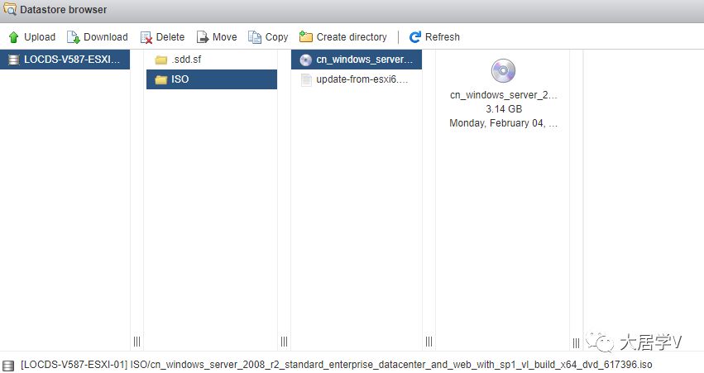Click the Datastore browser title icon
Viewport: 704px width, 373px height.
point(9,9)
